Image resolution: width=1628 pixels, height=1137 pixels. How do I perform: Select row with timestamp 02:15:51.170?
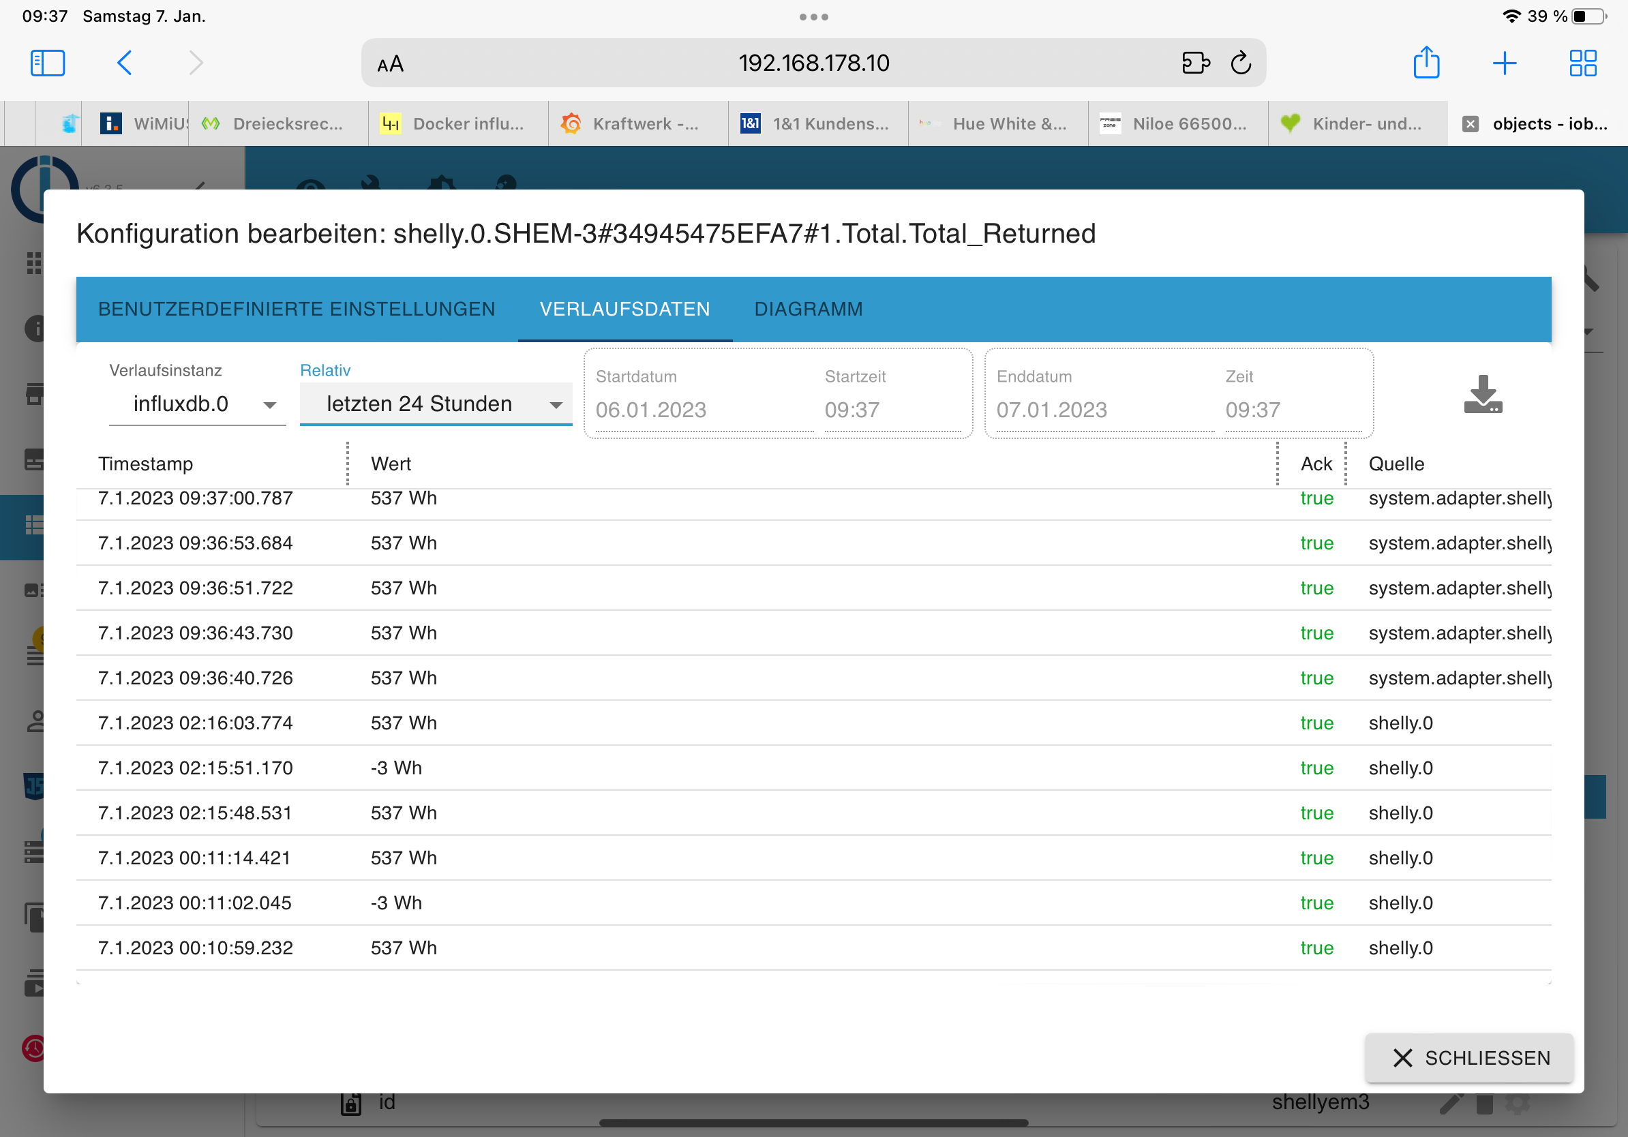pos(195,768)
